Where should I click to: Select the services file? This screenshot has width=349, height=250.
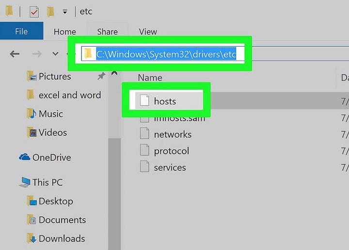[x=170, y=167]
